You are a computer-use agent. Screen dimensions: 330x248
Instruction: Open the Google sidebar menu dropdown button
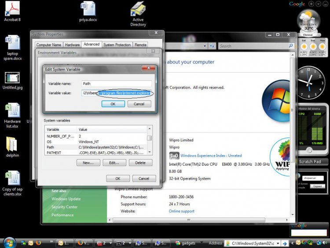[x=318, y=4]
